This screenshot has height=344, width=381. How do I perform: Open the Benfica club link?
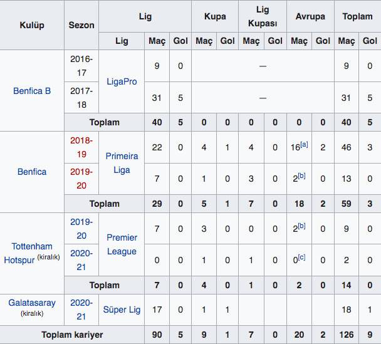pyautogui.click(x=32, y=172)
